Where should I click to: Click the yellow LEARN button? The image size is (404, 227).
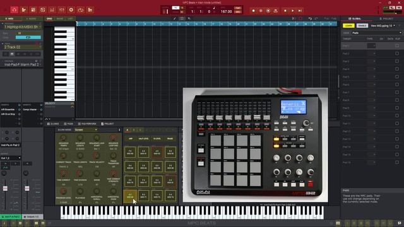pos(348,26)
